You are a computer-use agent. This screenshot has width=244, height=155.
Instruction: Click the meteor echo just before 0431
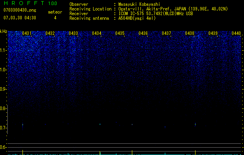tap(23, 125)
